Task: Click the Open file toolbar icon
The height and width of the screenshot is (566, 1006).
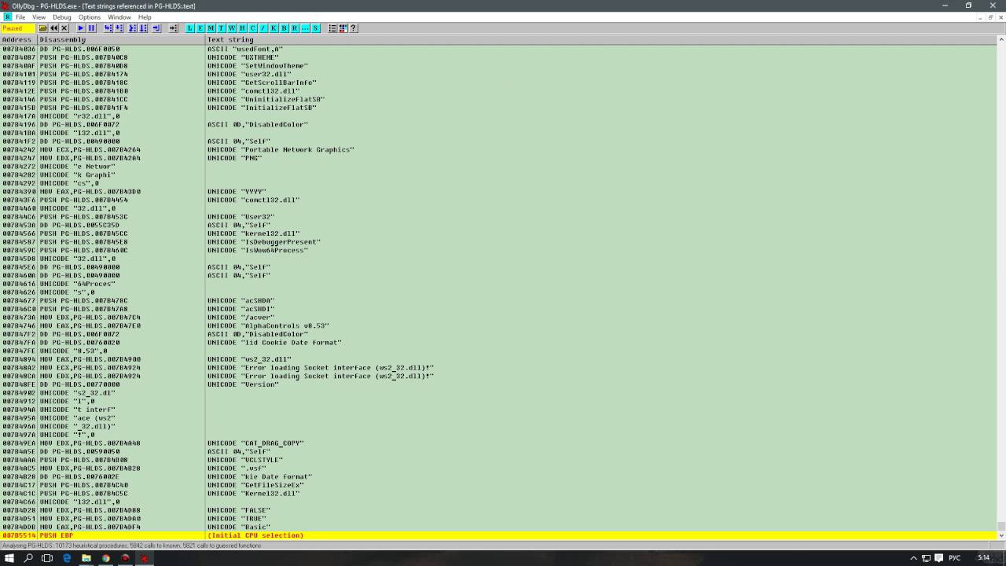Action: pos(43,28)
